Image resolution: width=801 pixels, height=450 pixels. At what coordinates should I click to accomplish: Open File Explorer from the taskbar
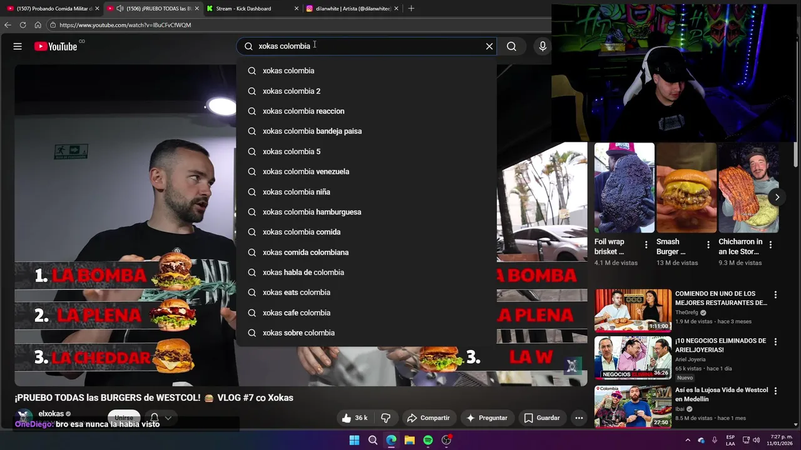[x=409, y=440]
